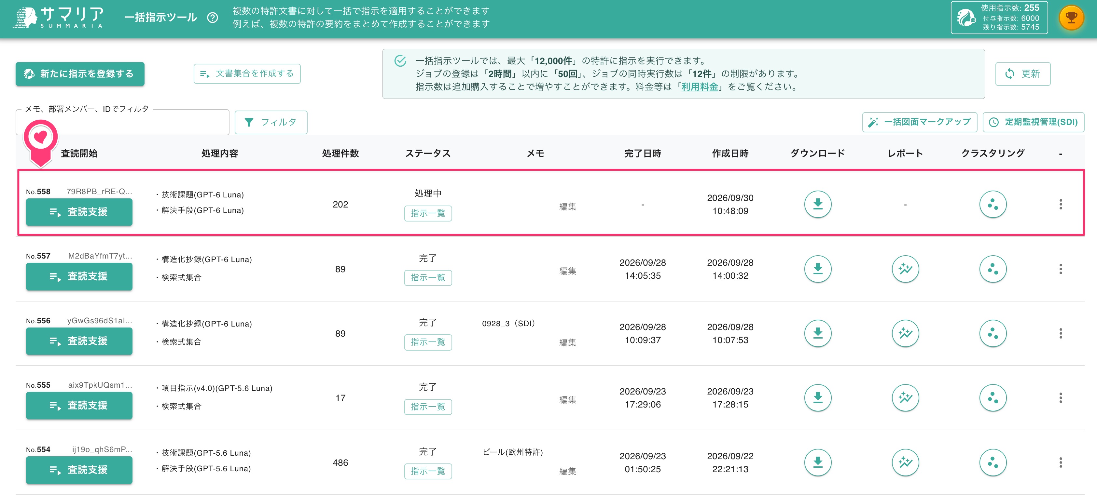1097x495 pixels.
Task: Open 定期監視管理(SDI)
Action: (1033, 122)
